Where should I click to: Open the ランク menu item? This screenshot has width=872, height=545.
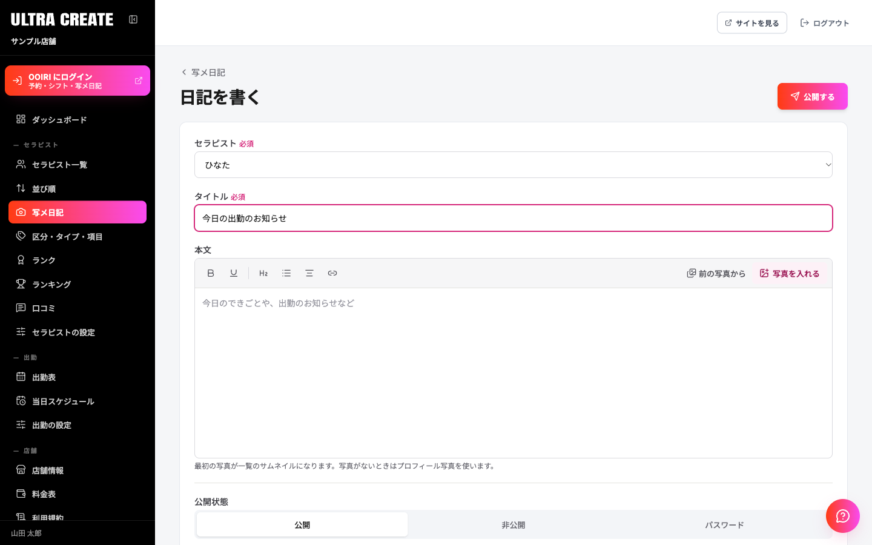(78, 260)
